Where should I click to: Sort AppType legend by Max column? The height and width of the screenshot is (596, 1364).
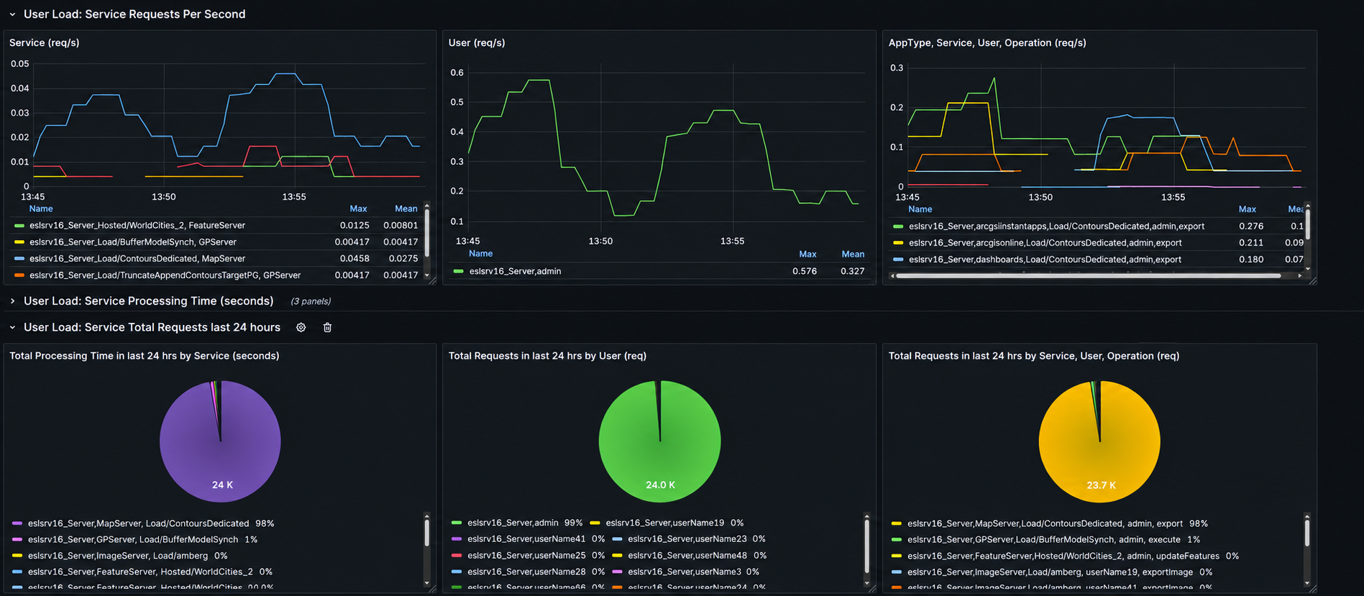click(x=1248, y=209)
